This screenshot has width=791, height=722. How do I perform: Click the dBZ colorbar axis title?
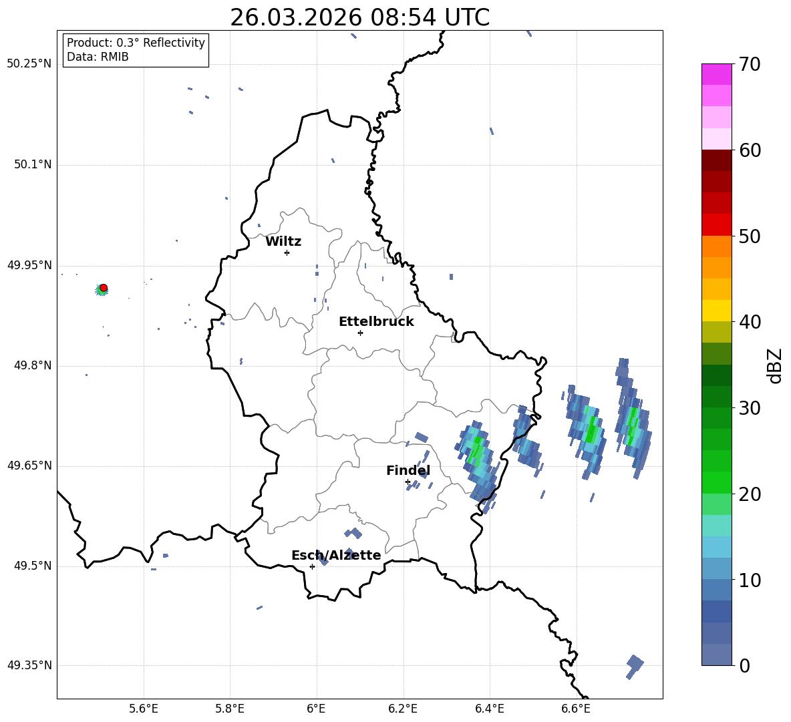point(775,365)
